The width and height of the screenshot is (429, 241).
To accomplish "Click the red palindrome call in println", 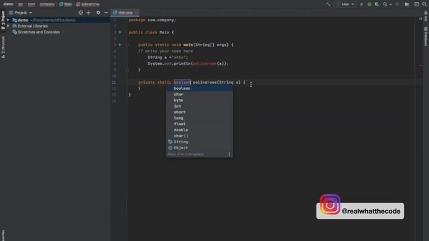I will 204,64.
